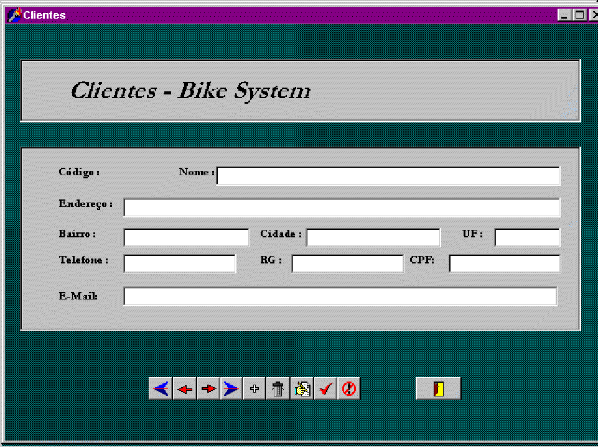
Task: Click the 'Clientes - Bike System' heading
Action: [x=190, y=91]
